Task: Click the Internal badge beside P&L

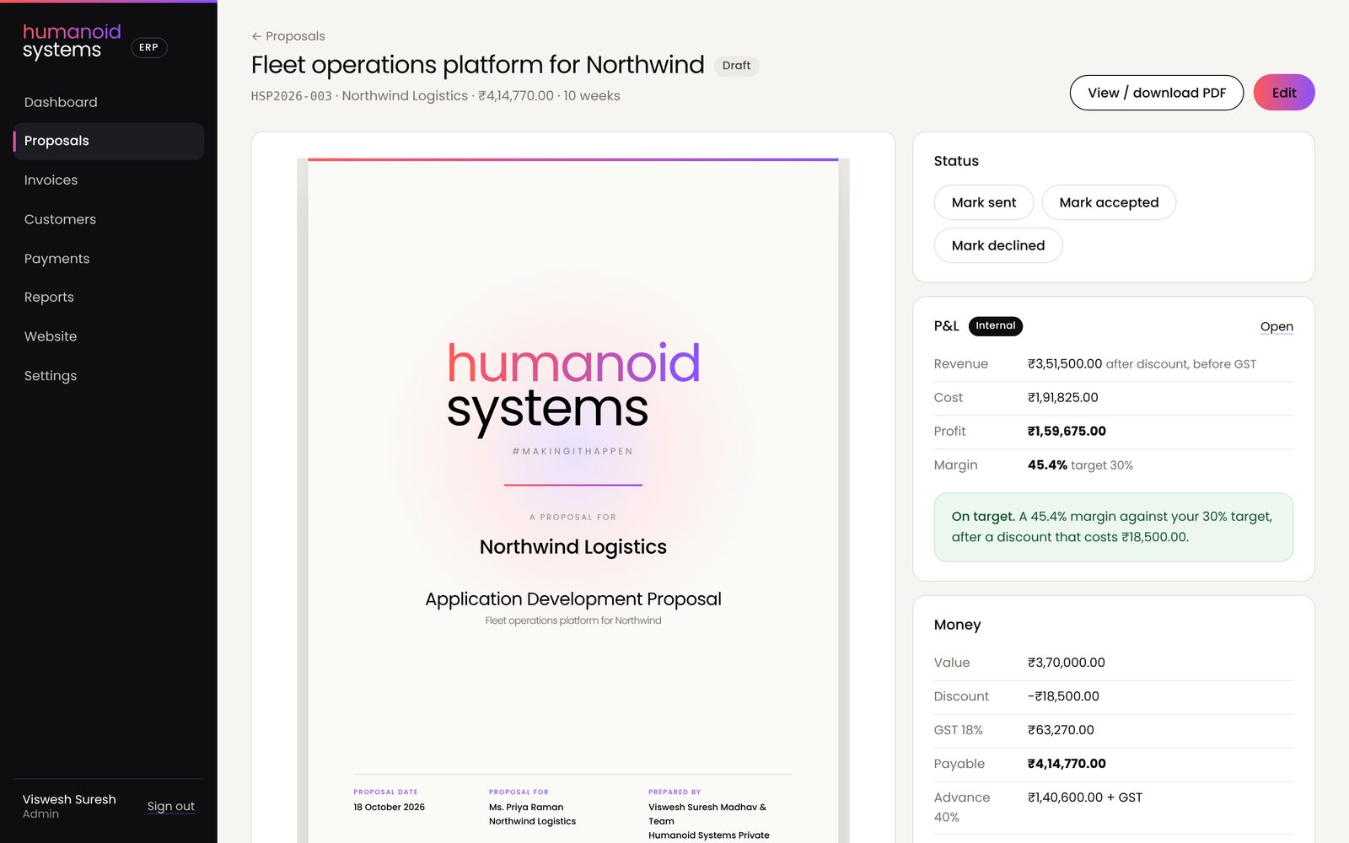Action: [996, 326]
